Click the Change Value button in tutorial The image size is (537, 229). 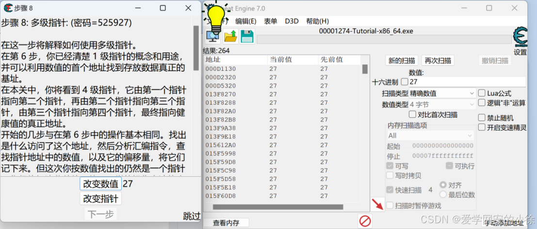coord(101,183)
